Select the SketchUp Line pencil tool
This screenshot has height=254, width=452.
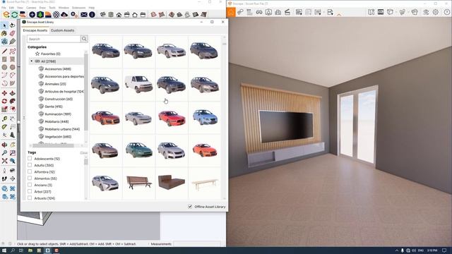tap(4, 52)
